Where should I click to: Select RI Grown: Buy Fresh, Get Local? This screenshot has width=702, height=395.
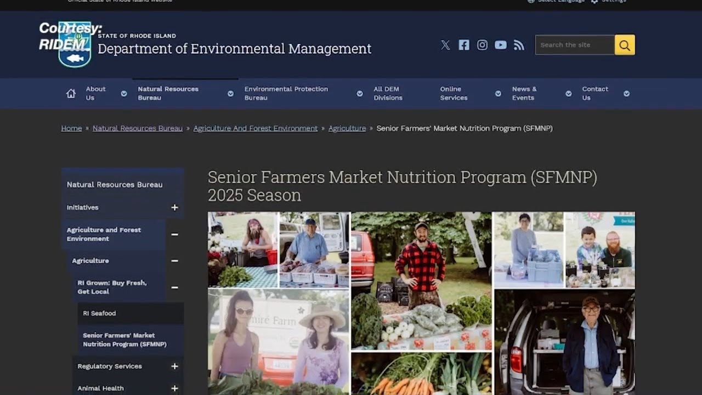click(112, 287)
